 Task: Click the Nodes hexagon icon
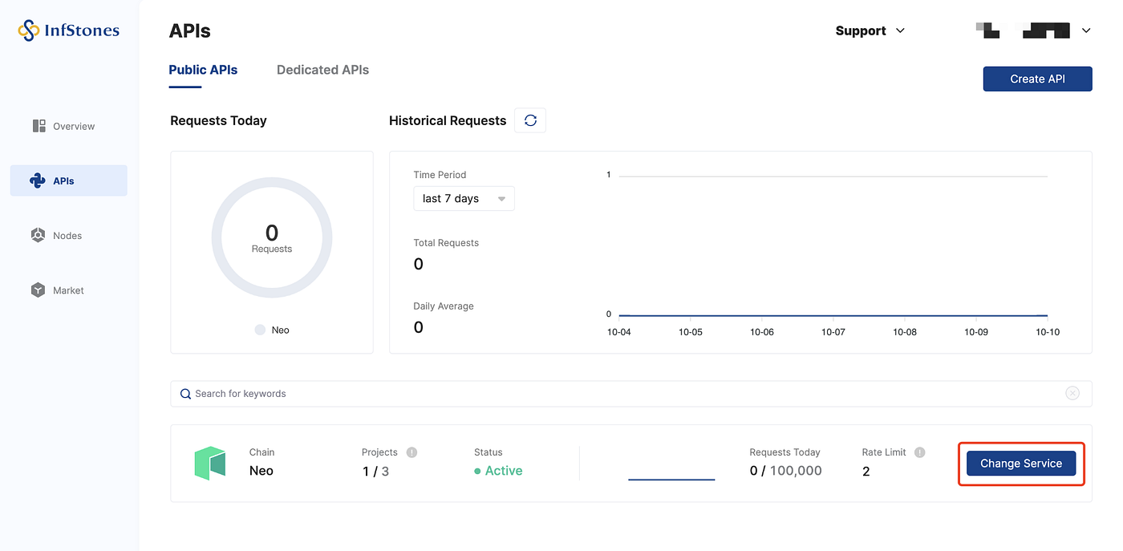(x=38, y=235)
